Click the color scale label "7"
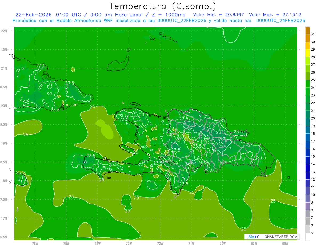320x247 pixels. click(x=312, y=218)
